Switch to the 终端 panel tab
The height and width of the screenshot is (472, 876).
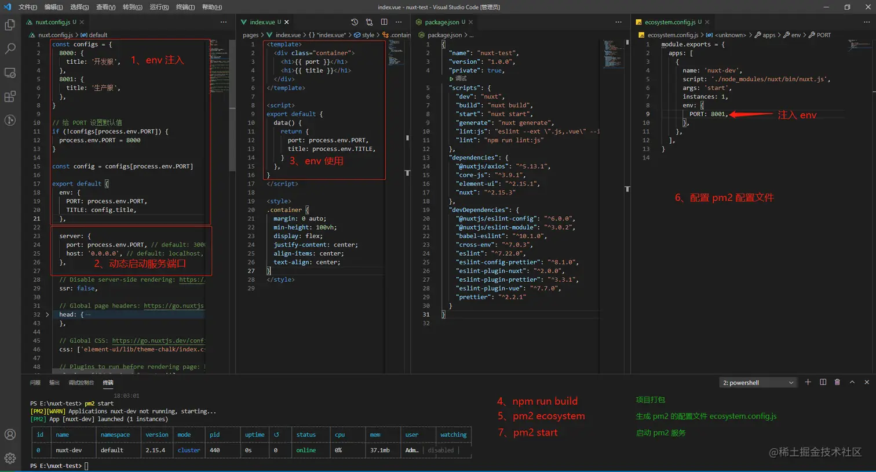click(x=108, y=383)
